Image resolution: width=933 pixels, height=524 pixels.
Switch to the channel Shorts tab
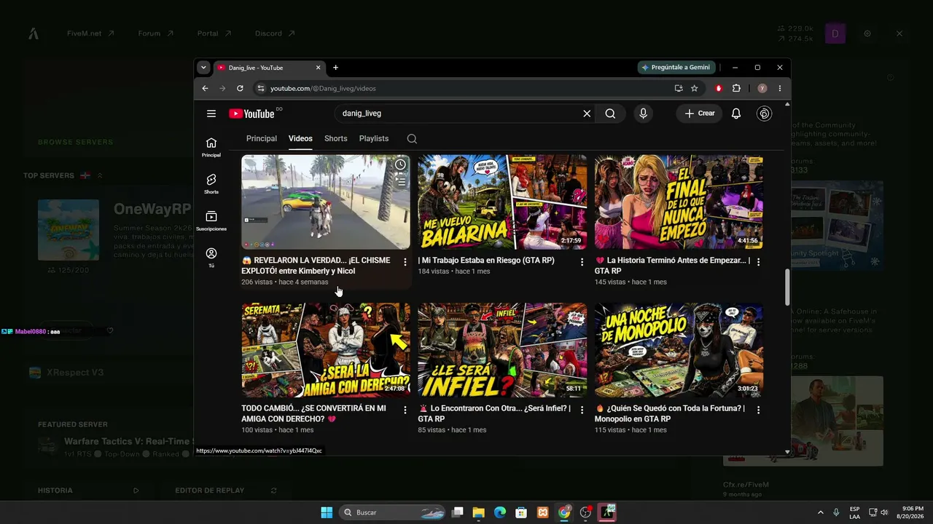[336, 138]
